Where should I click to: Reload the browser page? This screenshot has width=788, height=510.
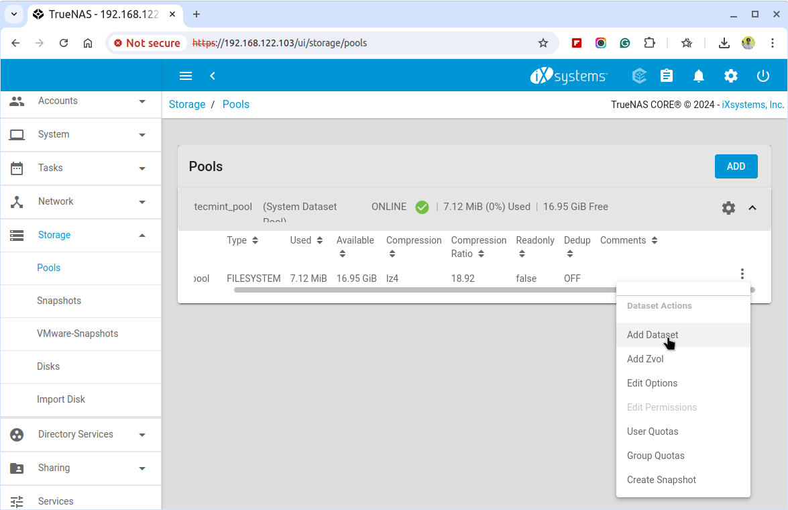pyautogui.click(x=63, y=43)
